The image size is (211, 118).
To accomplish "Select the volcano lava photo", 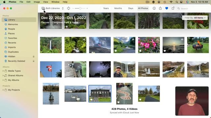I will coord(100,45).
